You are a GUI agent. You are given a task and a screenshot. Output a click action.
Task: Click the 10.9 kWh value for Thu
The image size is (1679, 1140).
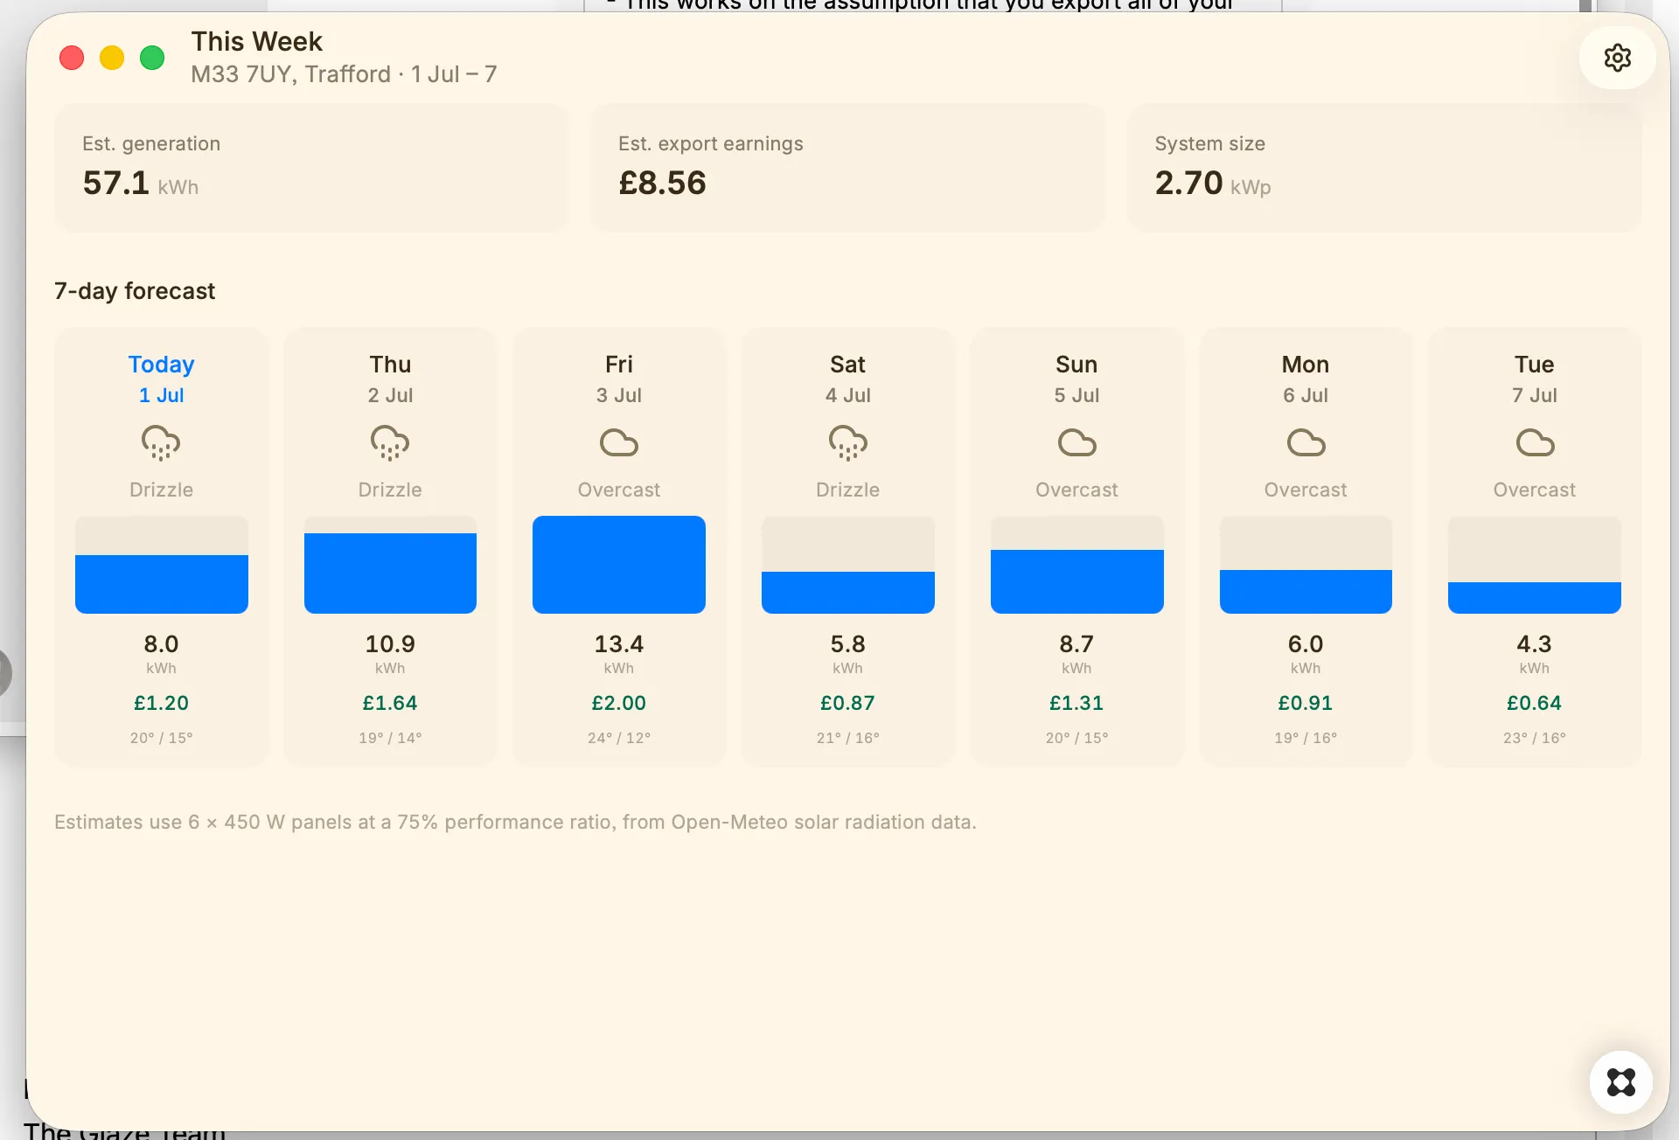click(390, 644)
